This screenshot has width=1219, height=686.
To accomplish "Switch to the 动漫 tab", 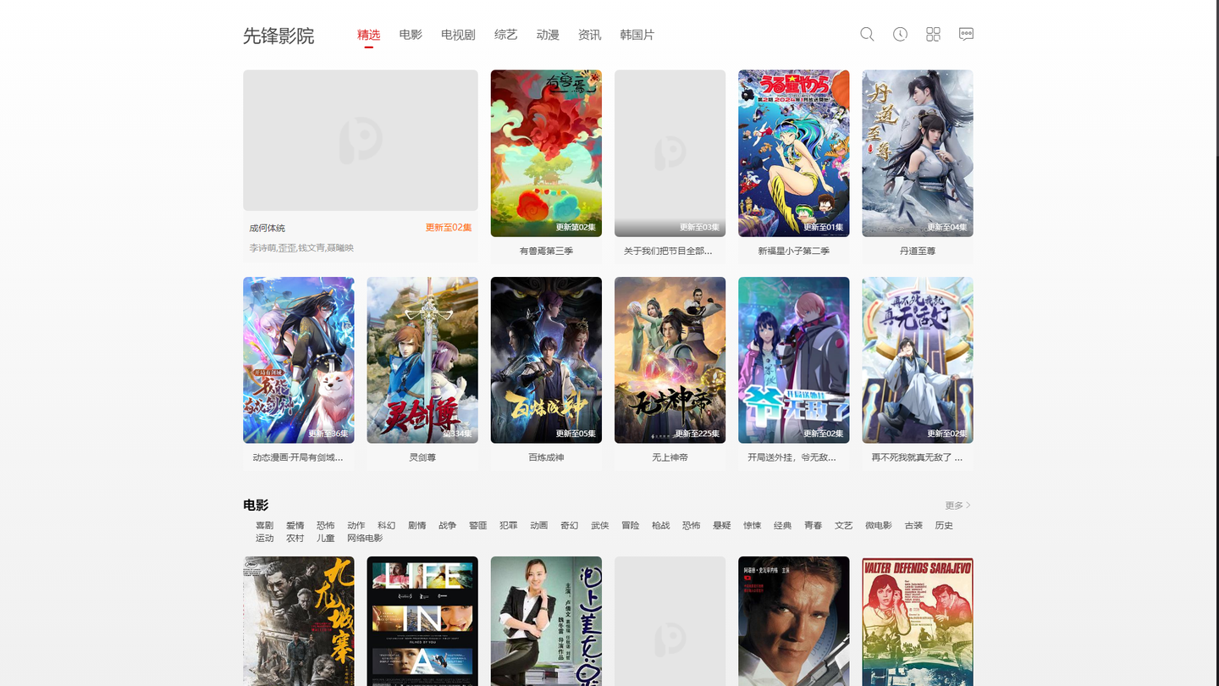I will [x=548, y=35].
